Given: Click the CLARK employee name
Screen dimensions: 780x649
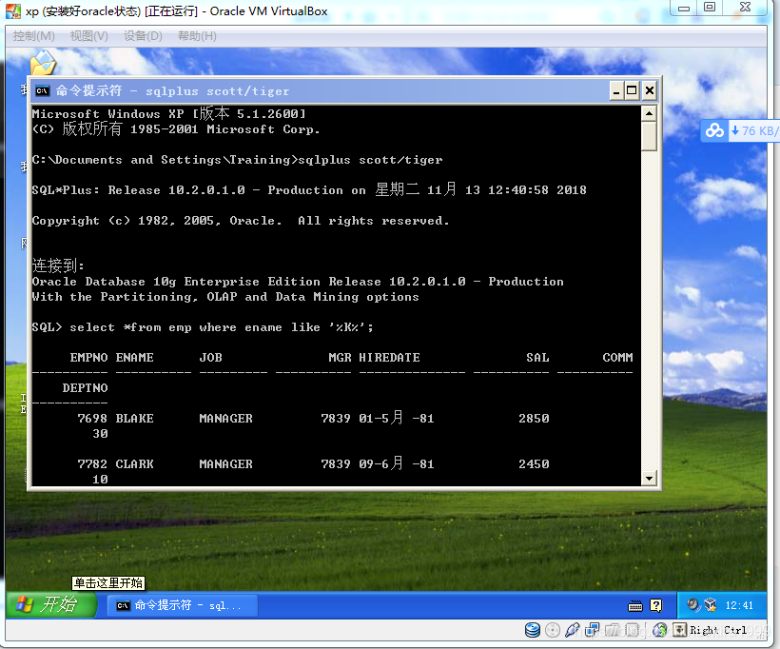Looking at the screenshot, I should point(134,463).
